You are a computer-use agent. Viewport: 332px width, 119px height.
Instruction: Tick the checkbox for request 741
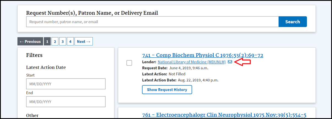click(x=129, y=63)
